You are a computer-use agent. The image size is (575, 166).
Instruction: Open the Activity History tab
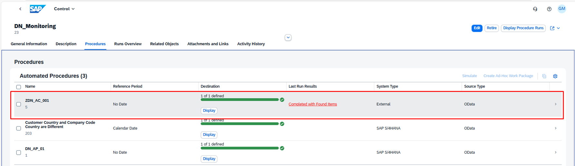(x=251, y=44)
